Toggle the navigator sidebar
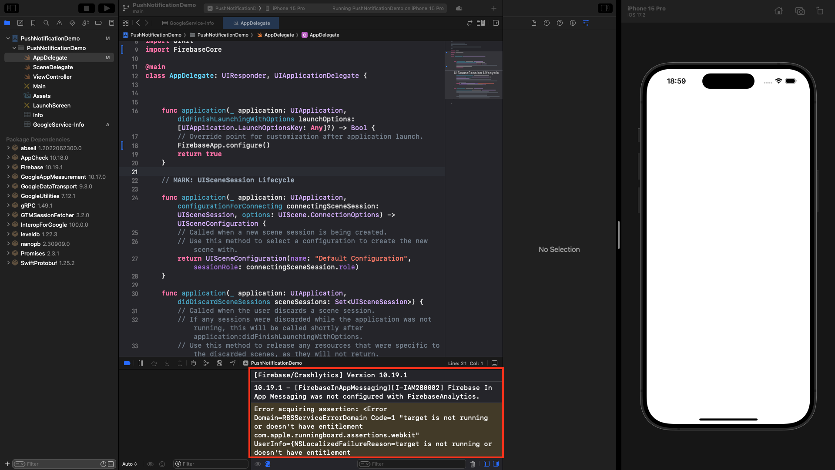The height and width of the screenshot is (470, 835). [x=12, y=8]
